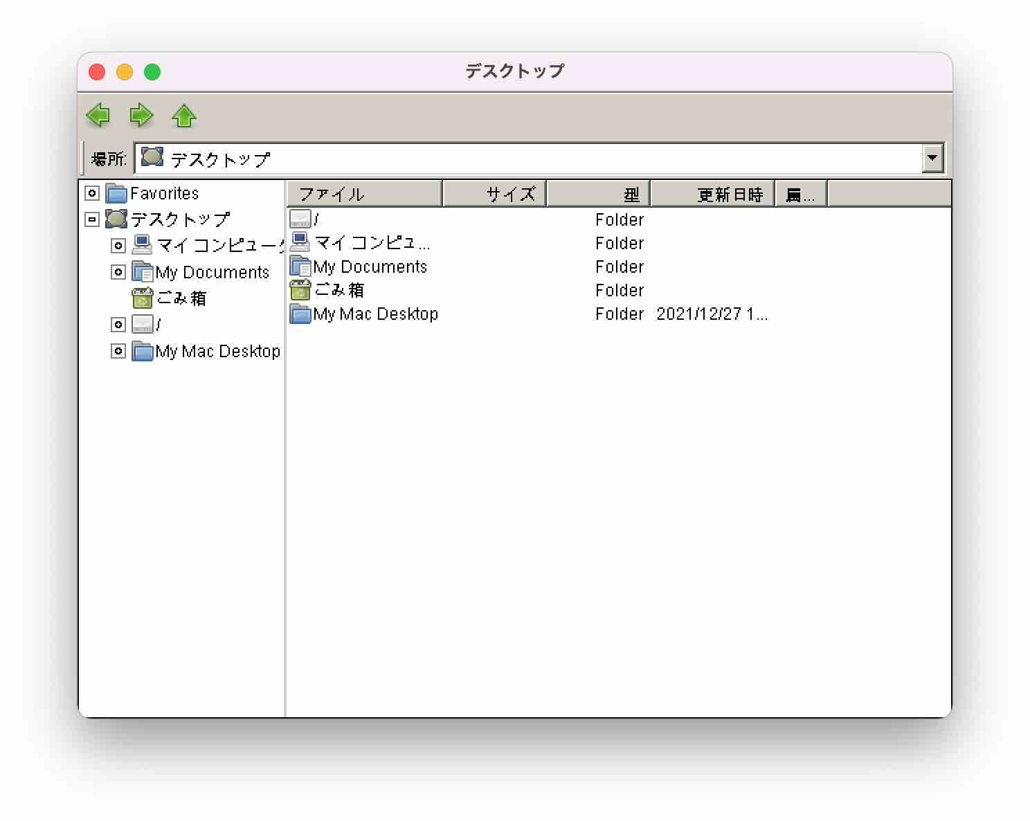Sort by サイズ column header

tap(494, 195)
